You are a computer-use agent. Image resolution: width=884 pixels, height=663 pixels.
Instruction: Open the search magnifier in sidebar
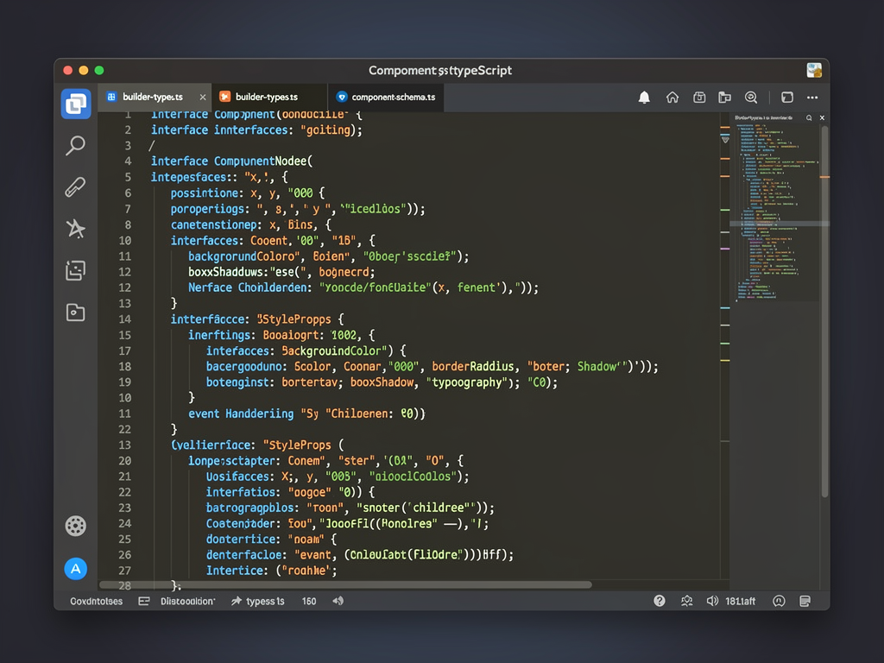point(76,145)
